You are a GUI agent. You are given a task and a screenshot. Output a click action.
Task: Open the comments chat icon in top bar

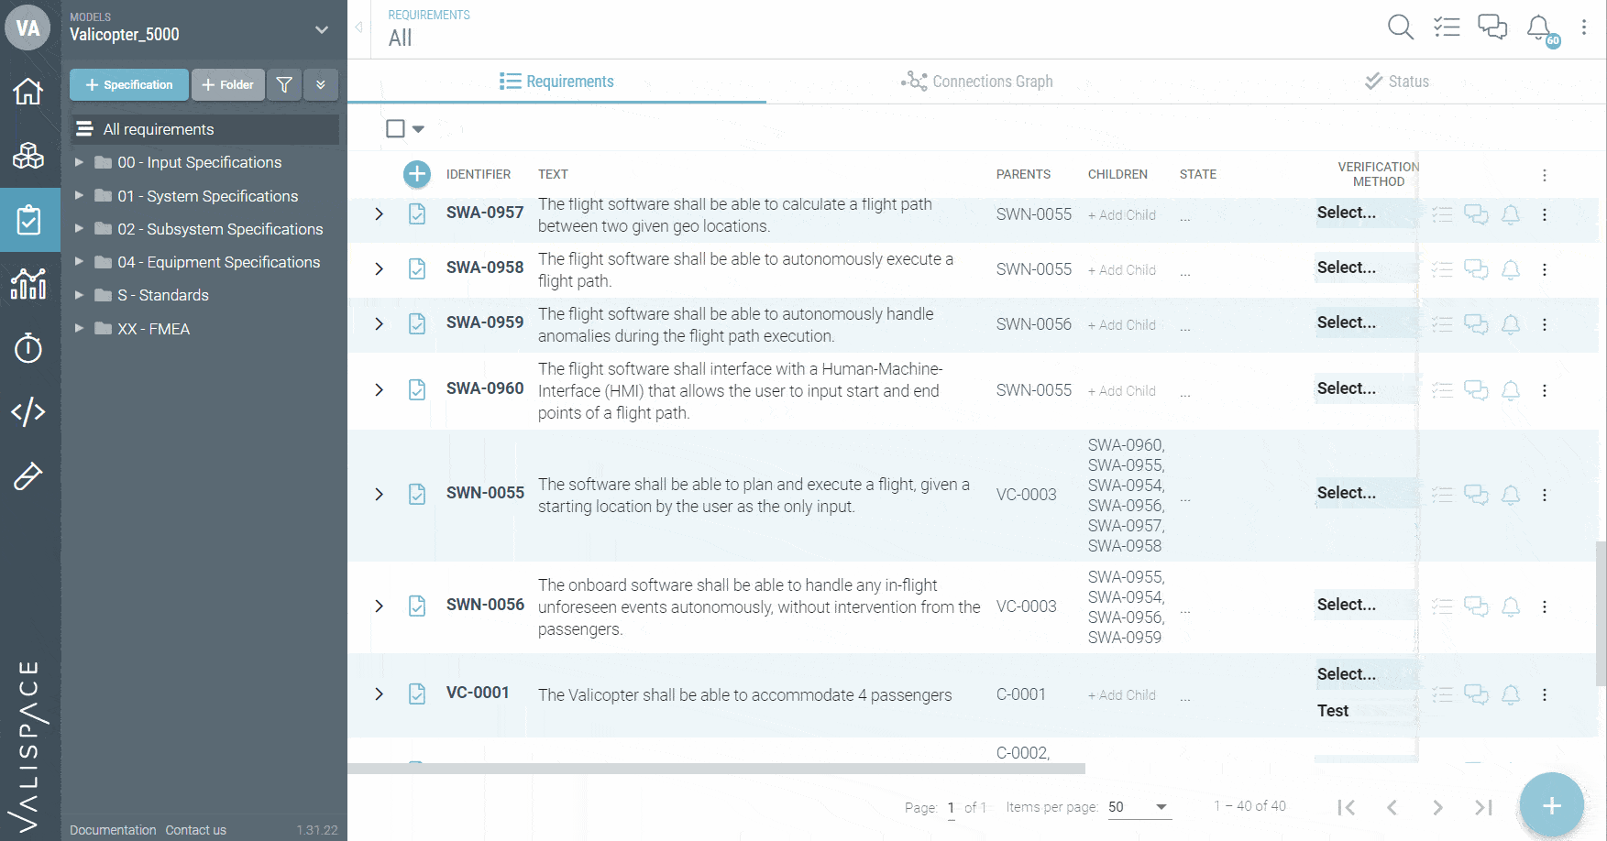pos(1491,27)
